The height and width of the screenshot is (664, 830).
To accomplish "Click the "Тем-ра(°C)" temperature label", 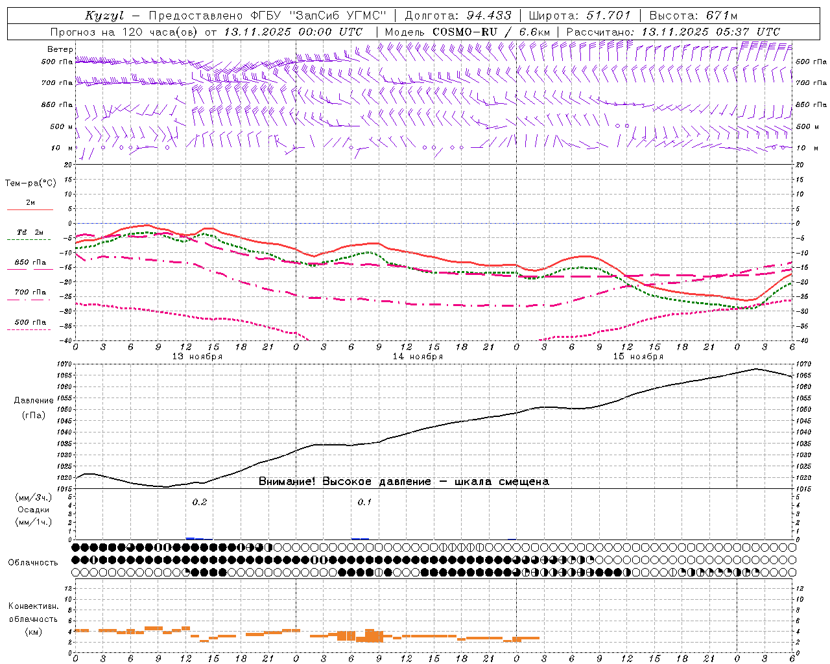I will click(30, 183).
